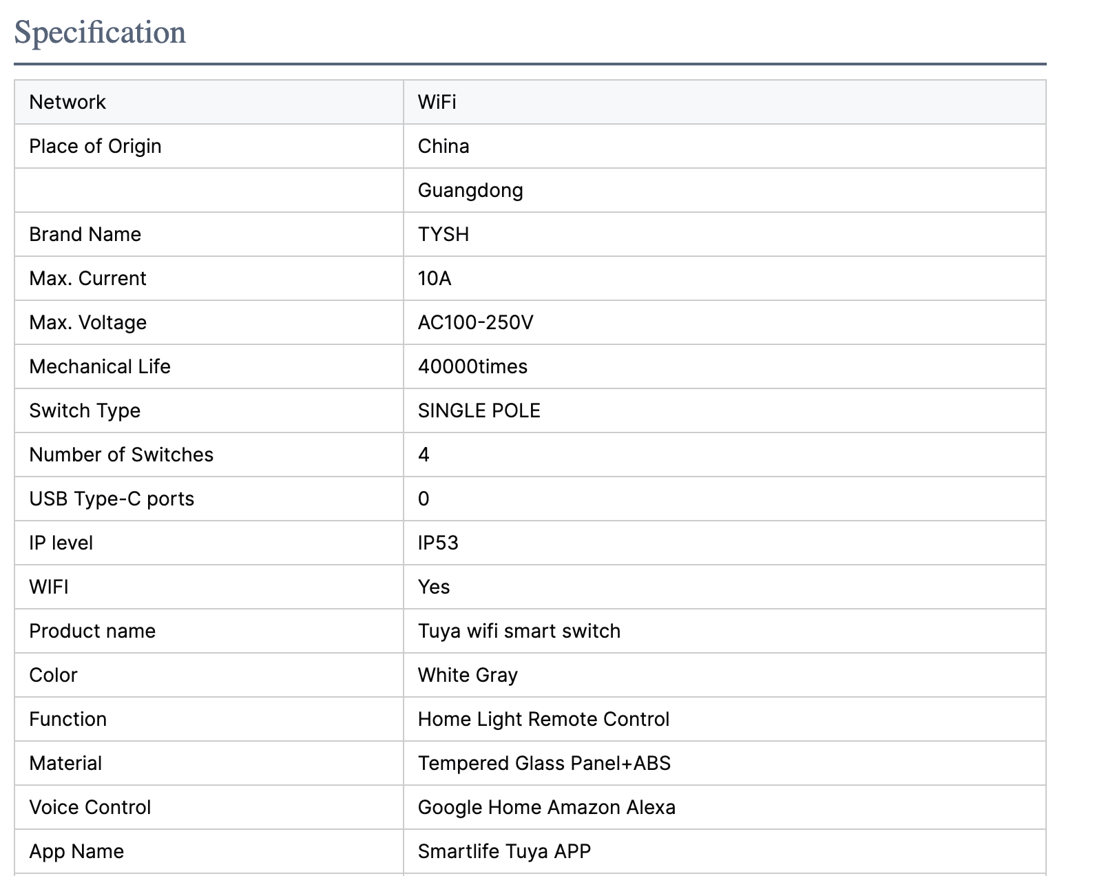Click Home Light Remote Control value
The image size is (1106, 876).
click(x=543, y=719)
